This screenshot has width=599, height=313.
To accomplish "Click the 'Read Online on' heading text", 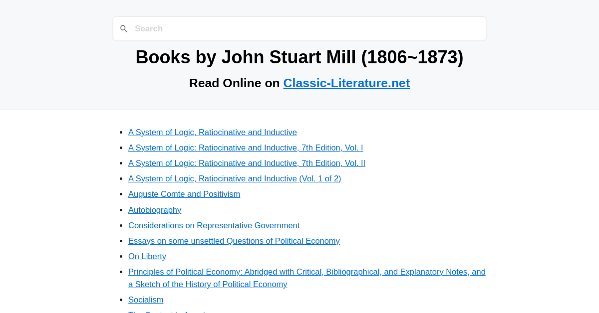I will (x=235, y=83).
